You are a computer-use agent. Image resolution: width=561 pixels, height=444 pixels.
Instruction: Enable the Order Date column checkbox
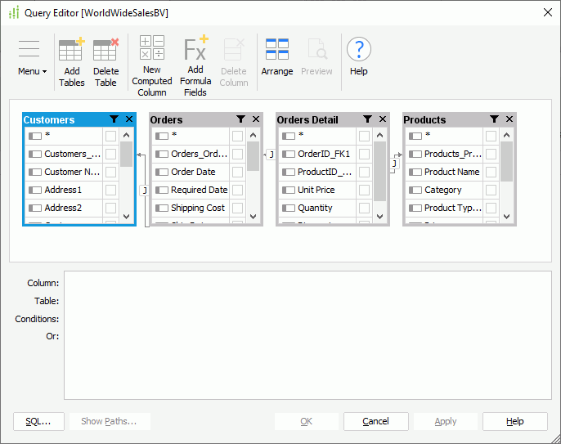pyautogui.click(x=237, y=172)
